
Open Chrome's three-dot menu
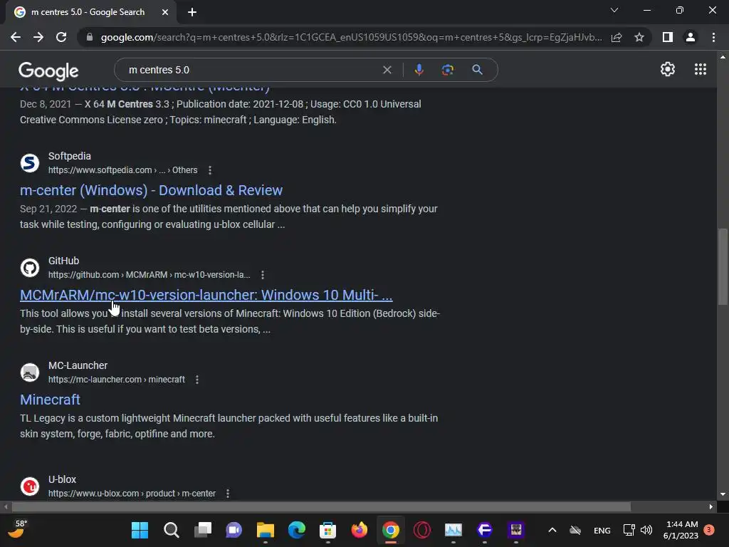coord(713,37)
